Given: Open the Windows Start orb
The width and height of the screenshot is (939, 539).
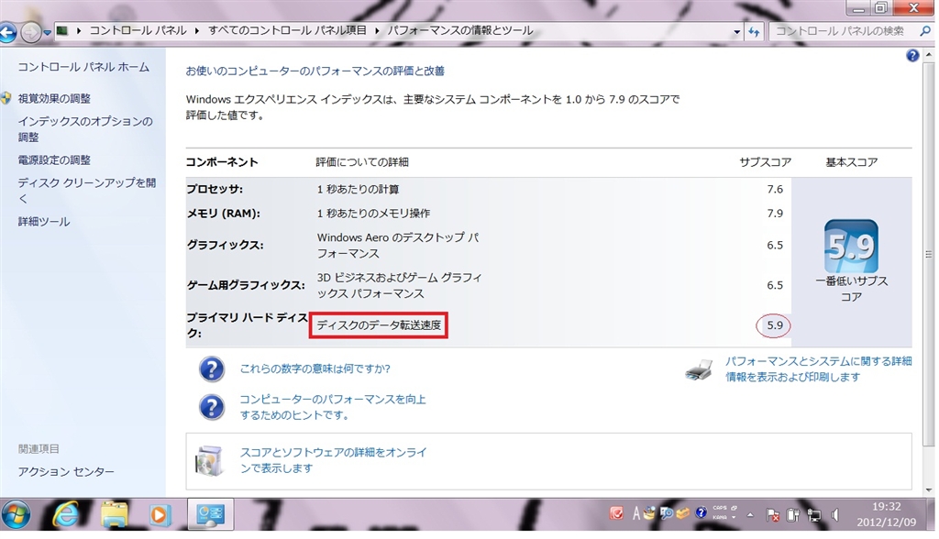Looking at the screenshot, I should 16,514.
